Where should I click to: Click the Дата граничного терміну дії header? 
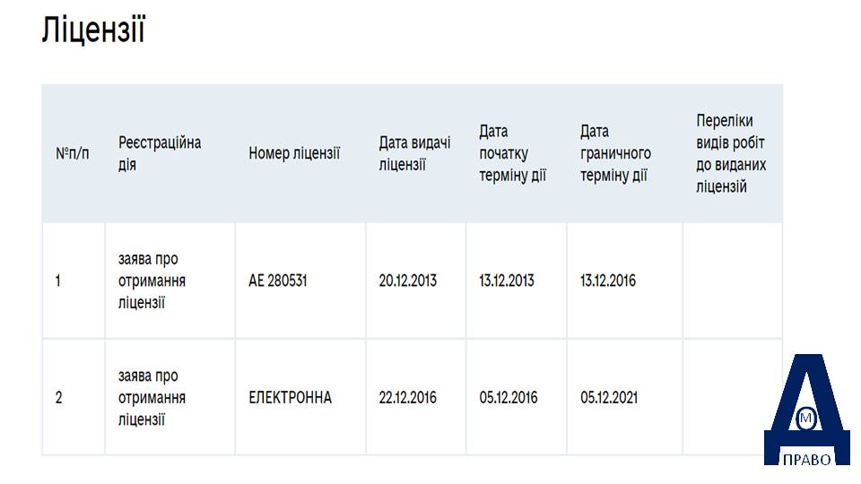click(615, 153)
